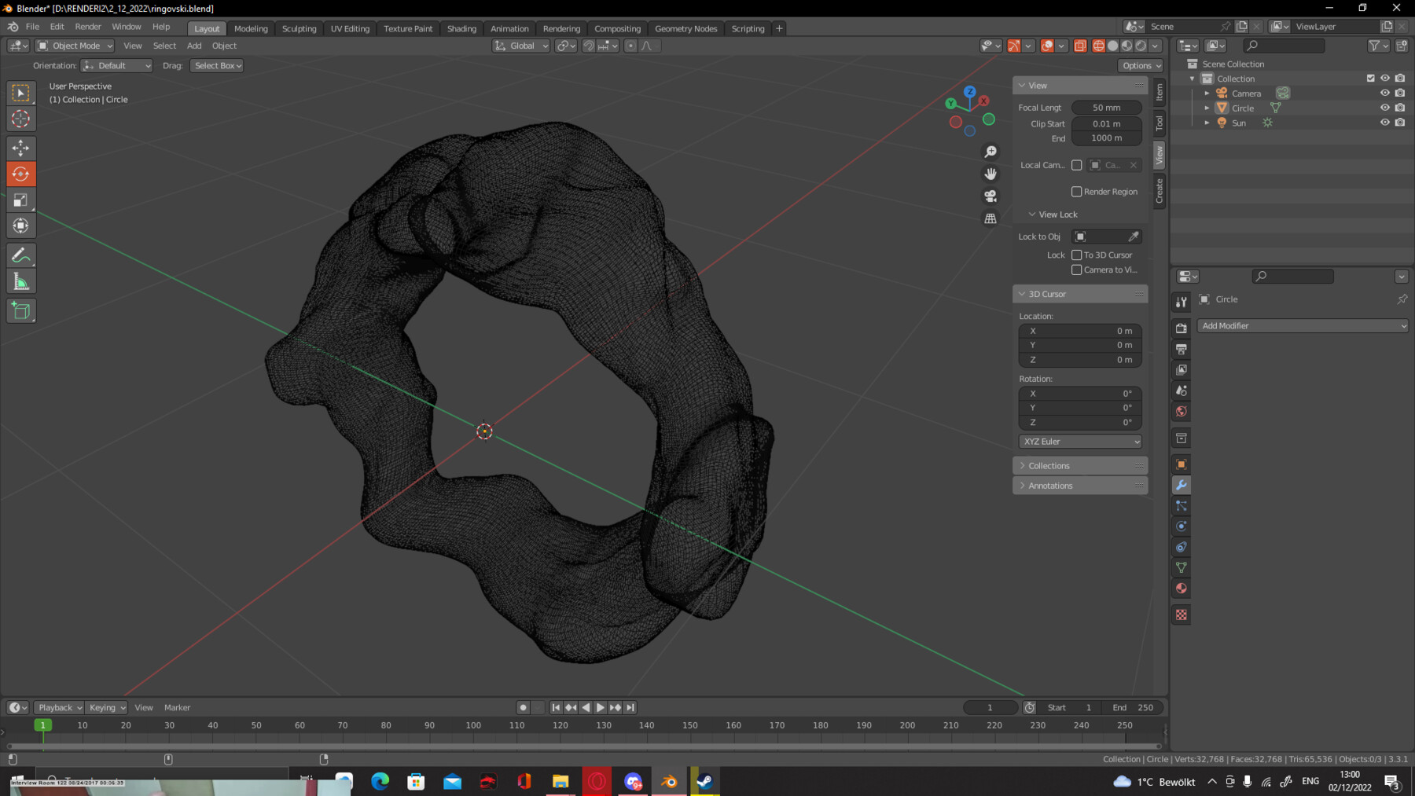Enable the Render Region checkbox

point(1077,191)
